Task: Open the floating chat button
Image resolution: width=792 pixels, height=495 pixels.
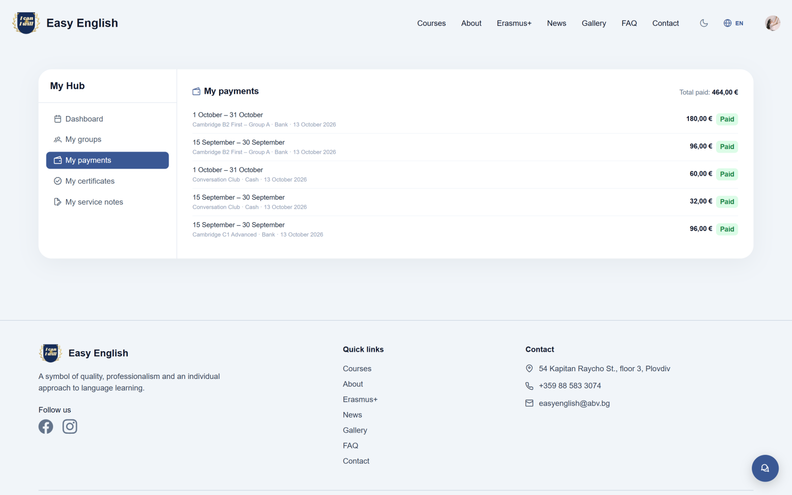Action: pos(765,468)
